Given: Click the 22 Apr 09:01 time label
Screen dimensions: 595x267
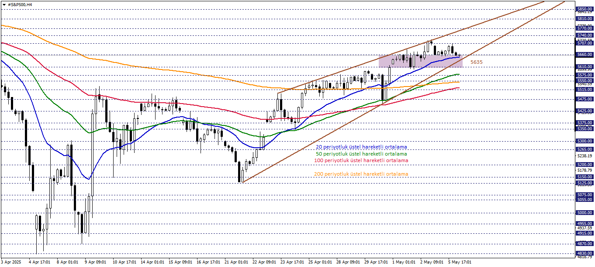Looking at the screenshot, I should click(x=263, y=262).
